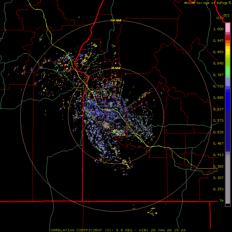Click the 0.573 value on the color scale
232x232 pixels.
218,121
